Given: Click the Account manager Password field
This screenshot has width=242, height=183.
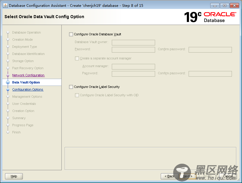Looking at the screenshot, I should click(133, 74).
